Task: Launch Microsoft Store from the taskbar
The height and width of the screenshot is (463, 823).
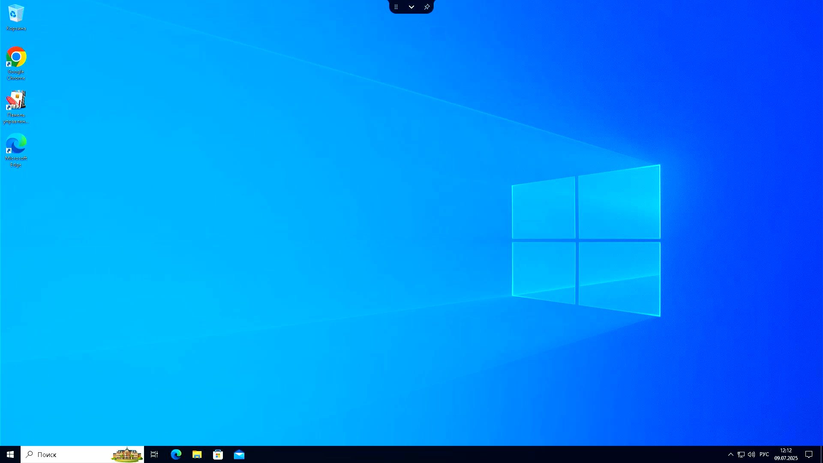Action: pyautogui.click(x=218, y=454)
